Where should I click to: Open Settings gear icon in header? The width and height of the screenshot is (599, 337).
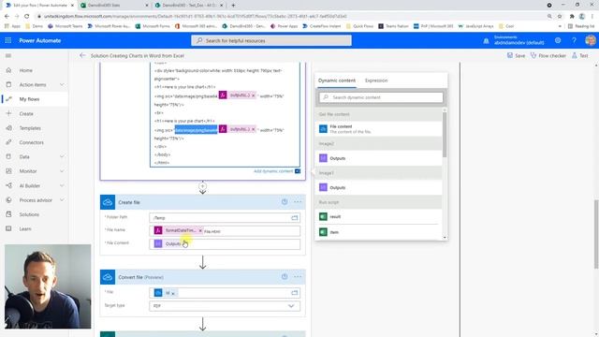pyautogui.click(x=558, y=40)
